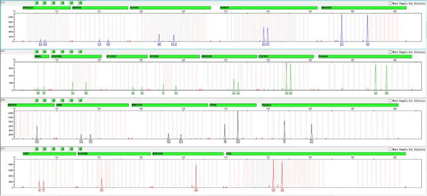
Task: Select second green quality flag in AMEL panel
Action: pyautogui.click(x=45, y=52)
